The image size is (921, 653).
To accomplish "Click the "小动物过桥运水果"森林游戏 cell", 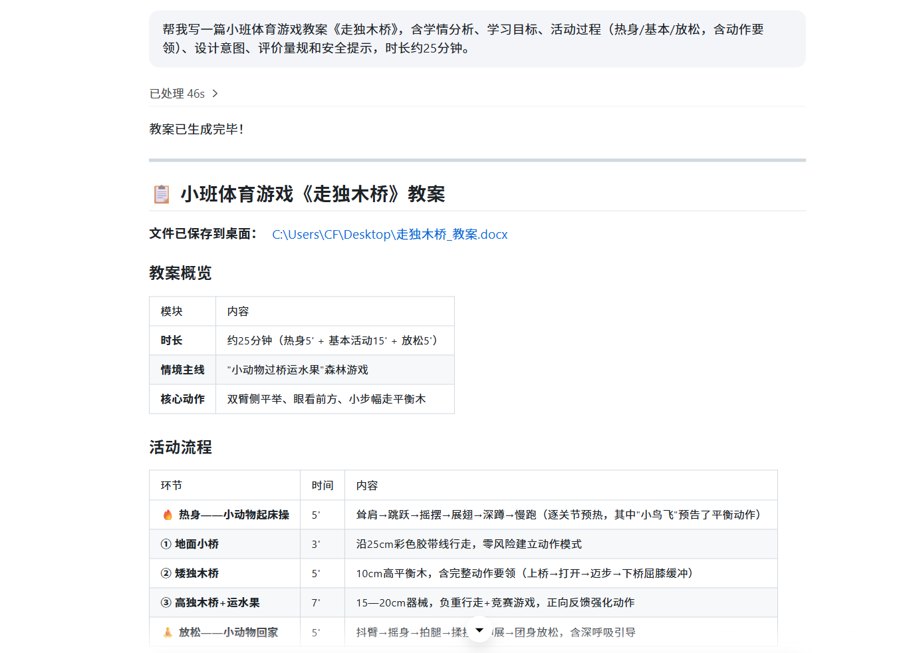I will [335, 370].
